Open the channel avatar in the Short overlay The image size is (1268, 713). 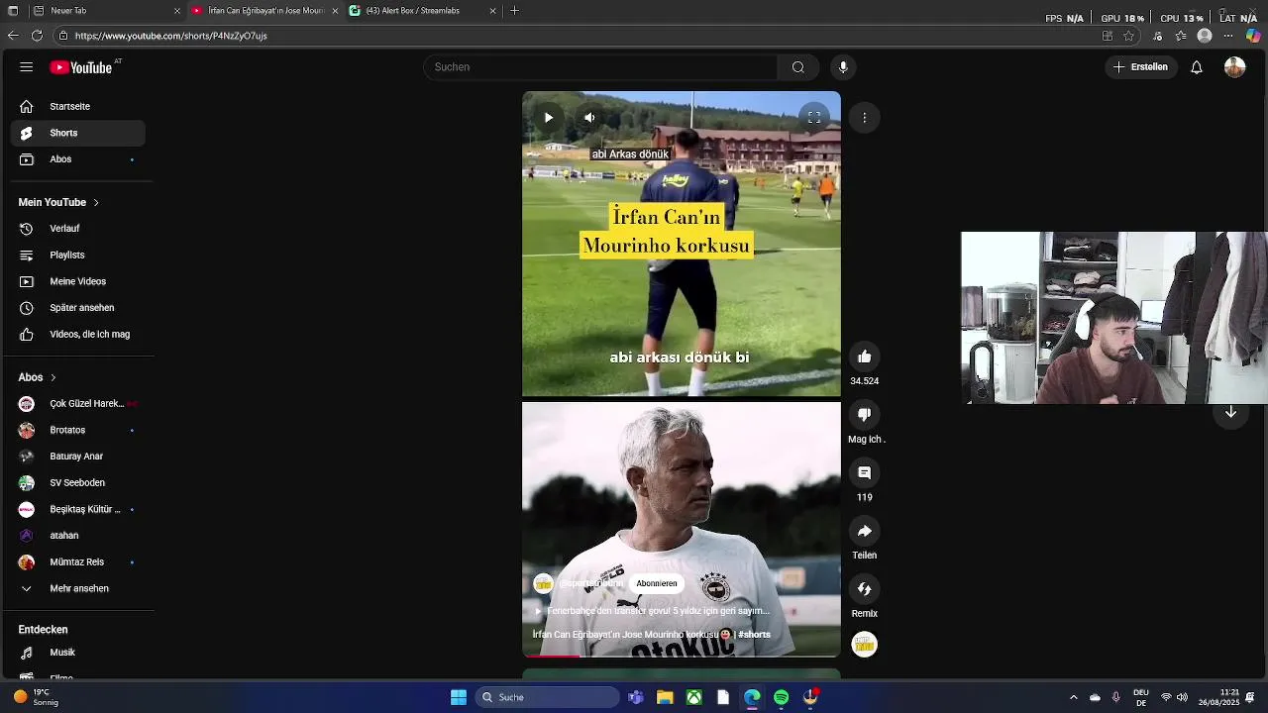pos(543,583)
